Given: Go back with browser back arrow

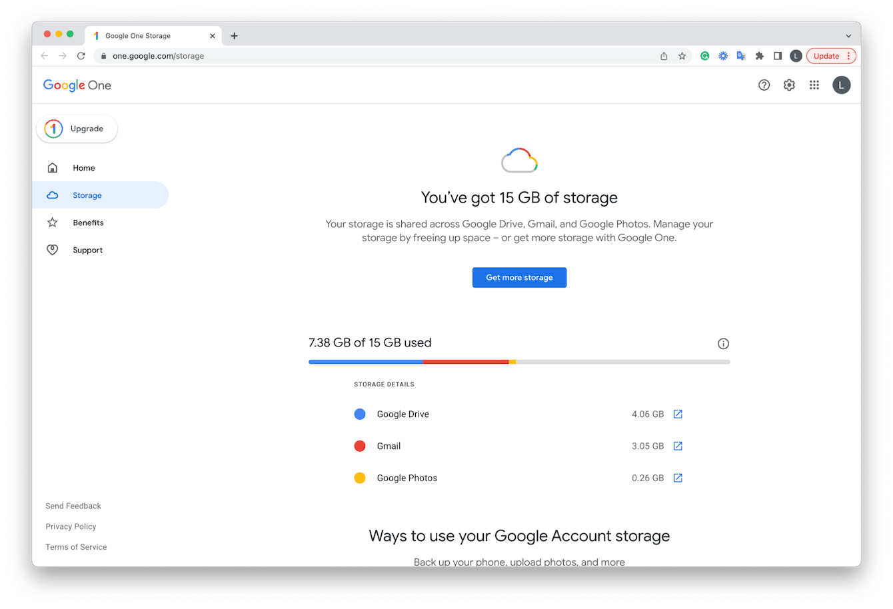Looking at the screenshot, I should [45, 56].
